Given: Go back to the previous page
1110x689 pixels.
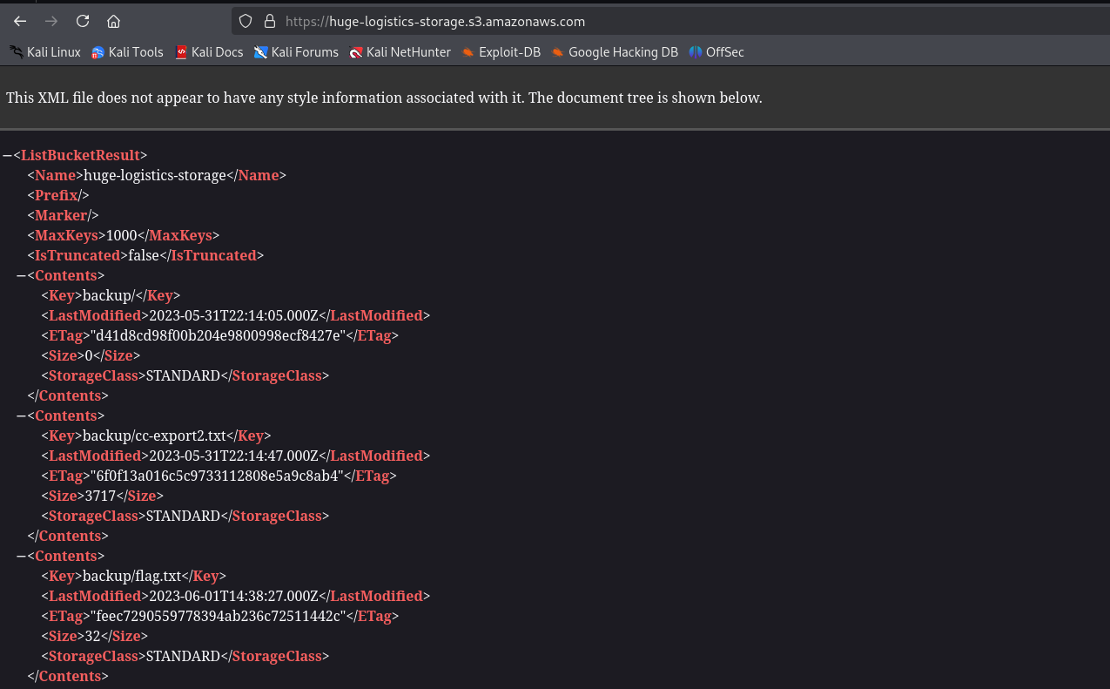Looking at the screenshot, I should click(20, 21).
